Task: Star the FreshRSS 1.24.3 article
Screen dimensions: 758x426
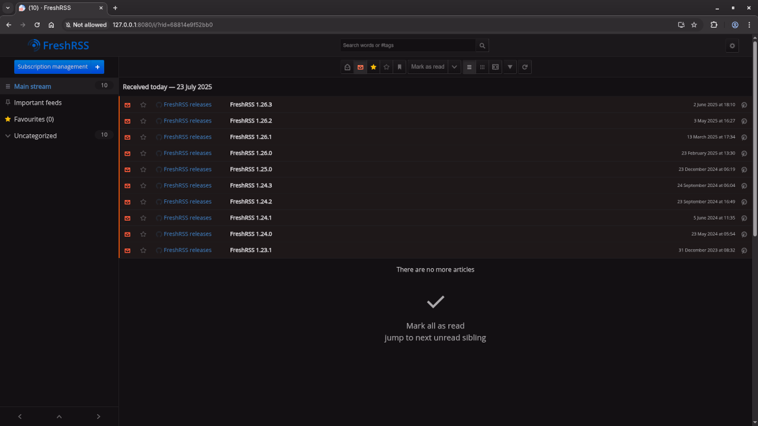Action: pyautogui.click(x=143, y=185)
